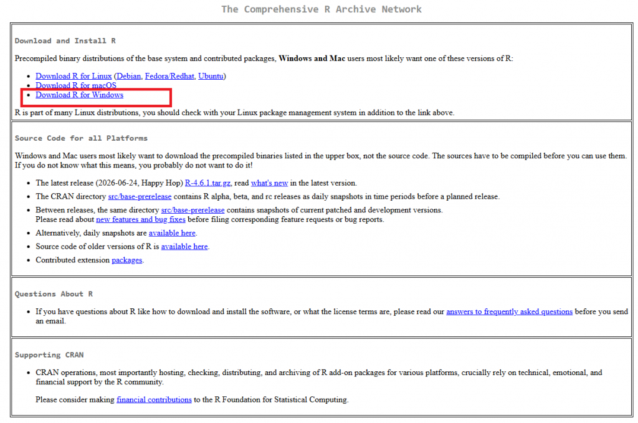Open the Ubuntu link

(211, 76)
